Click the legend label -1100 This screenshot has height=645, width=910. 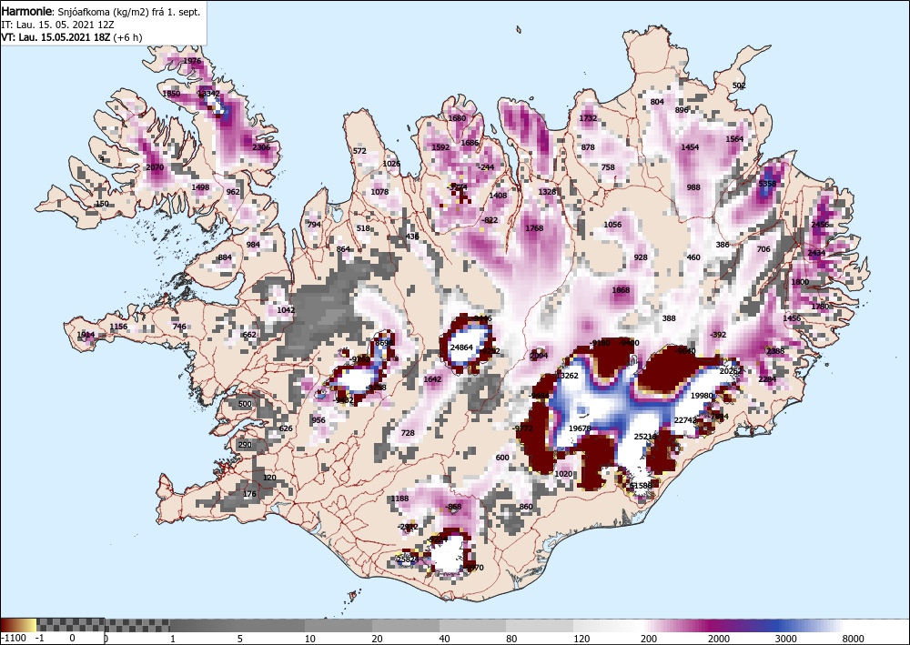(x=14, y=639)
